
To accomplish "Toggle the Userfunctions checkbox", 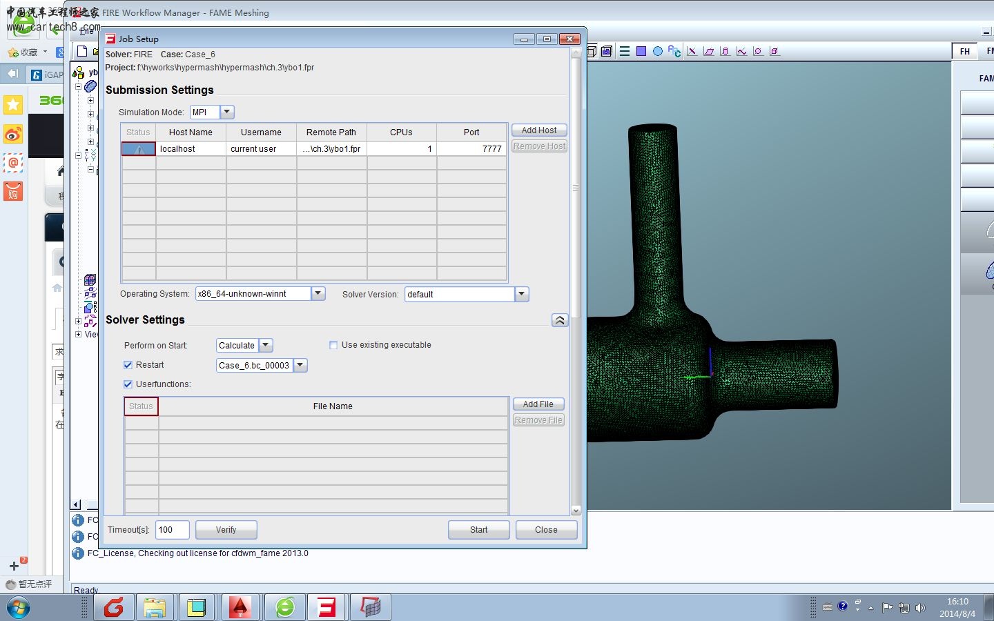I will click(x=128, y=384).
